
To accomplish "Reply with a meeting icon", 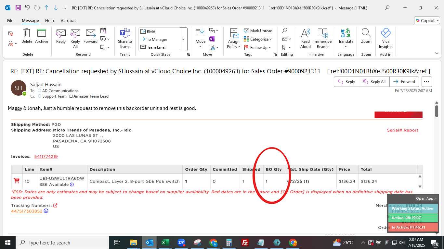I will (103, 31).
